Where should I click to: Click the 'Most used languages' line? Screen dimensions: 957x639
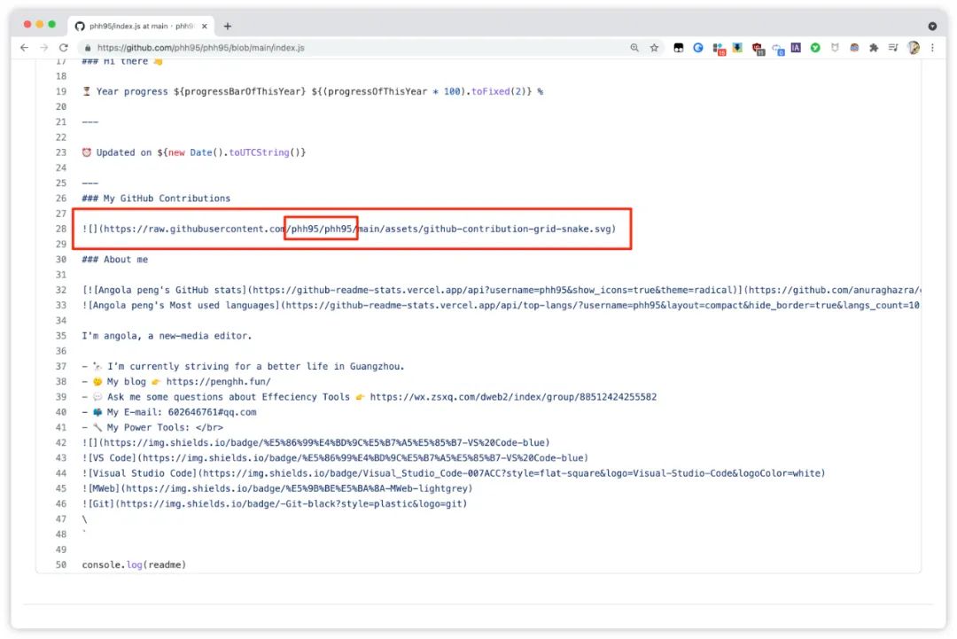[x=501, y=305]
